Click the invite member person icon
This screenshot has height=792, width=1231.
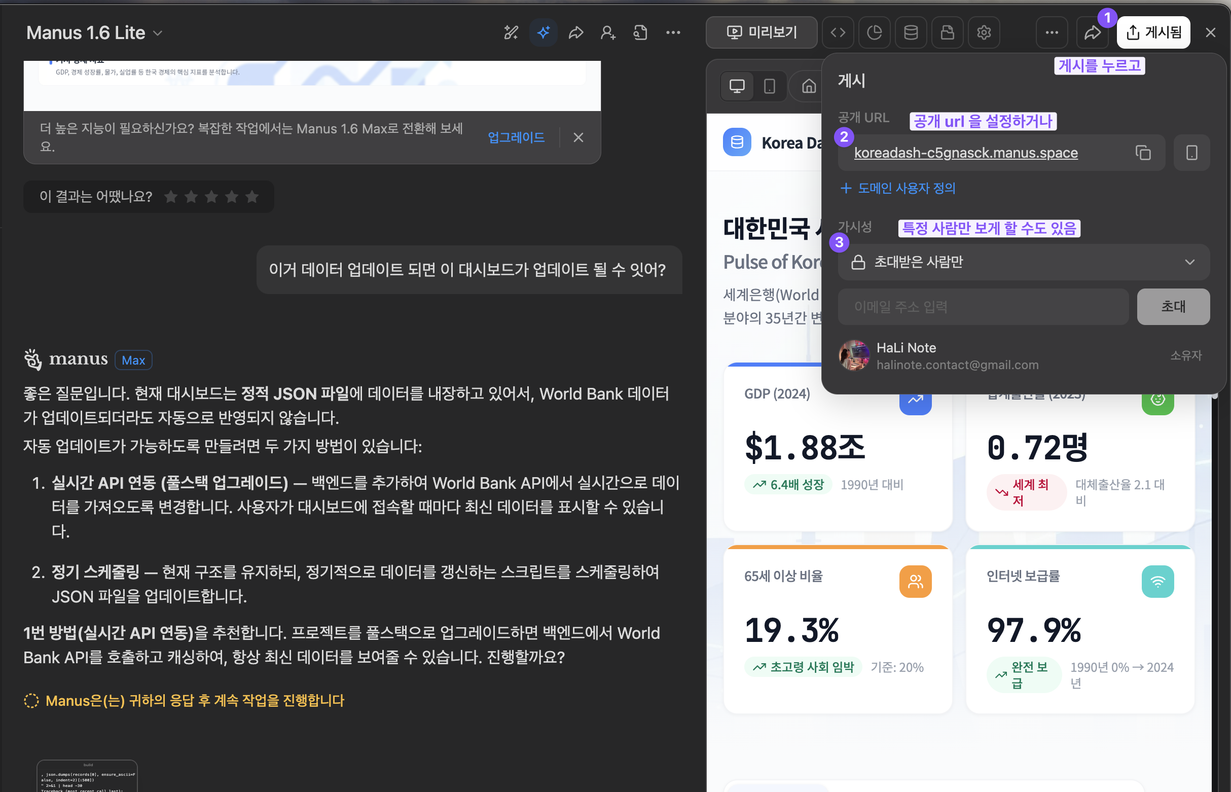(x=608, y=32)
